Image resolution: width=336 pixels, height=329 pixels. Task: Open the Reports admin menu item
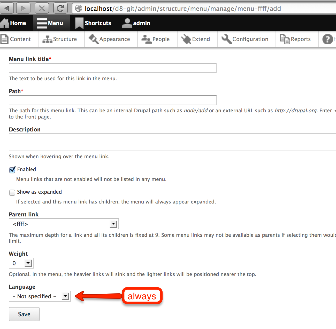297,39
